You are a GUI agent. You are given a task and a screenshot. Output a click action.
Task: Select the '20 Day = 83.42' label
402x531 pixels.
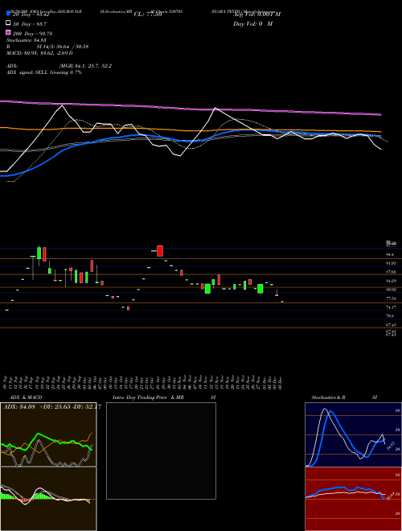pyautogui.click(x=31, y=14)
